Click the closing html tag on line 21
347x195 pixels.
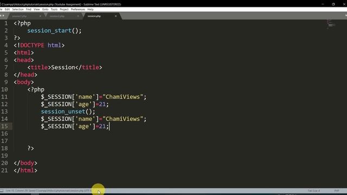click(x=25, y=171)
